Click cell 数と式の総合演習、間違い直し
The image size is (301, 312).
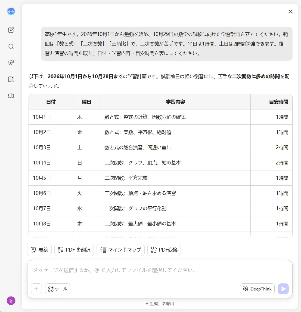click(x=175, y=148)
